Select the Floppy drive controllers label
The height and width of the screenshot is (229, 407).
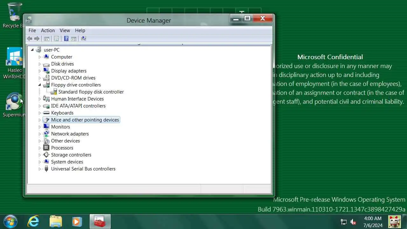pyautogui.click(x=76, y=85)
